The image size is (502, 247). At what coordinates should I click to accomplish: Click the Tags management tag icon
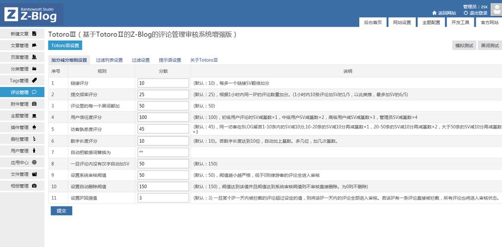pos(34,81)
